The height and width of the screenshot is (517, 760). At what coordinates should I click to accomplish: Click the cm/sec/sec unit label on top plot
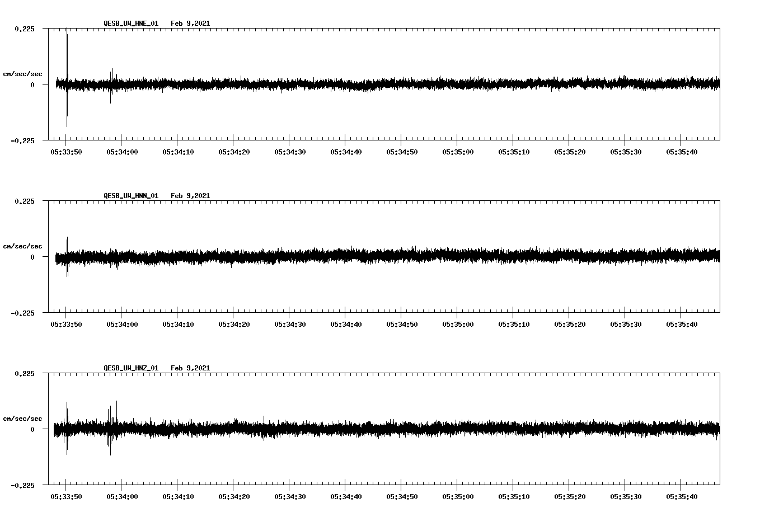click(x=22, y=73)
